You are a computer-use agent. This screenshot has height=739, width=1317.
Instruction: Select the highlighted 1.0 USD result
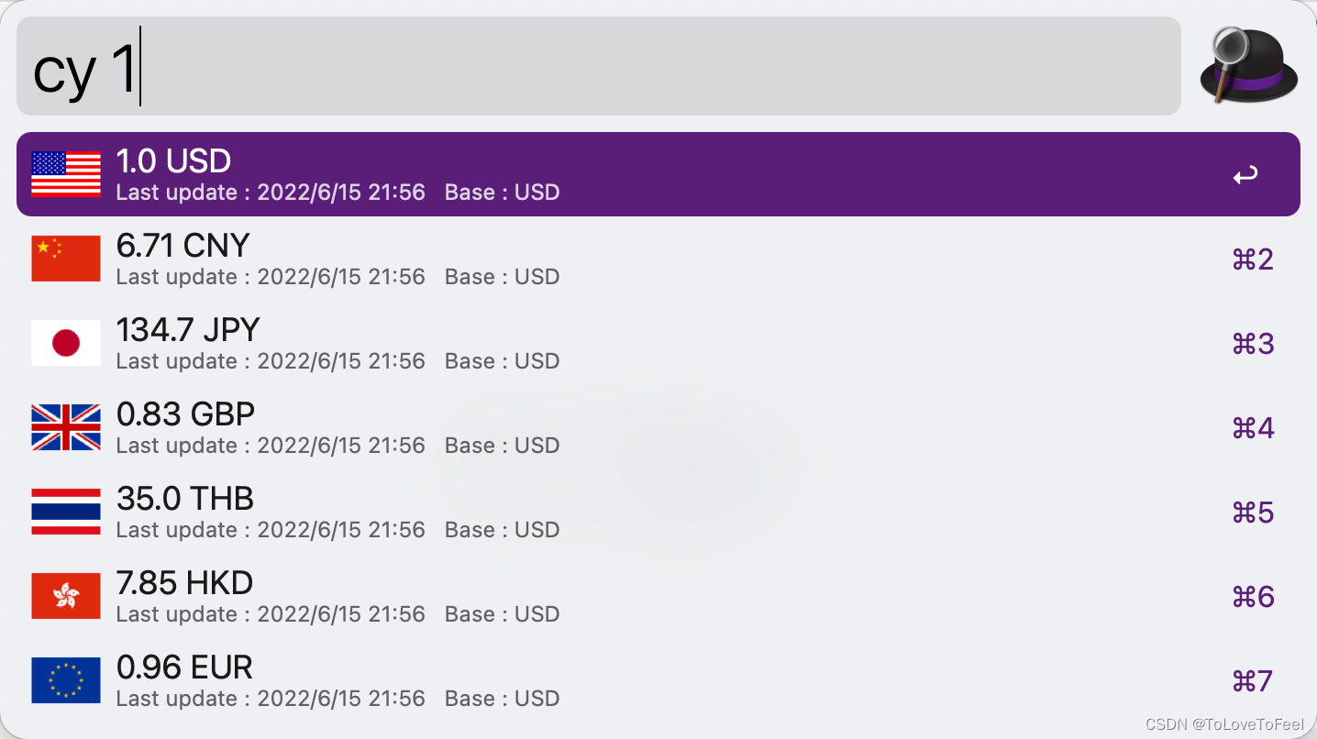click(658, 174)
